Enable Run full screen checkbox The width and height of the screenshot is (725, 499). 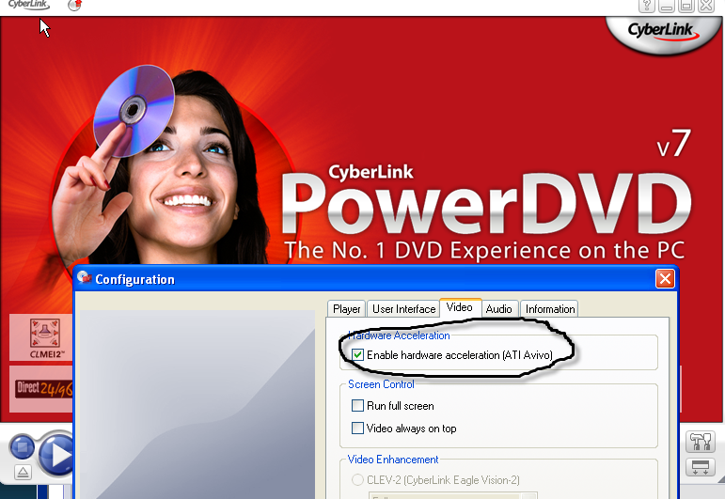tap(357, 406)
